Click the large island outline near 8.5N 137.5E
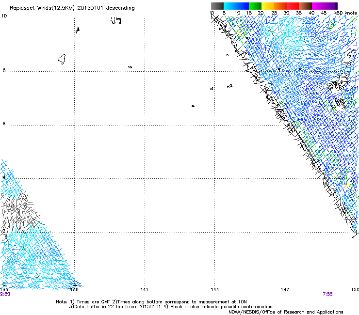Viewport: 359px width, 315px height. coord(62,59)
